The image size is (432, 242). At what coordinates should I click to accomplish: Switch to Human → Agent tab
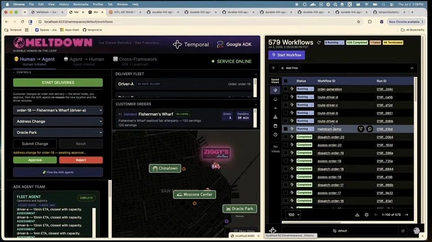pyautogui.click(x=34, y=61)
